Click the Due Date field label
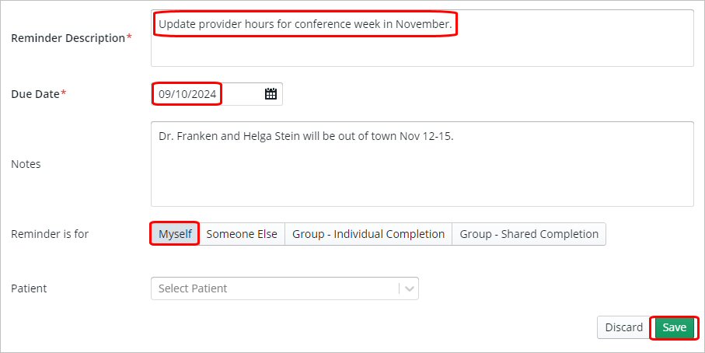Viewport: 705px width, 353px height. click(x=35, y=94)
